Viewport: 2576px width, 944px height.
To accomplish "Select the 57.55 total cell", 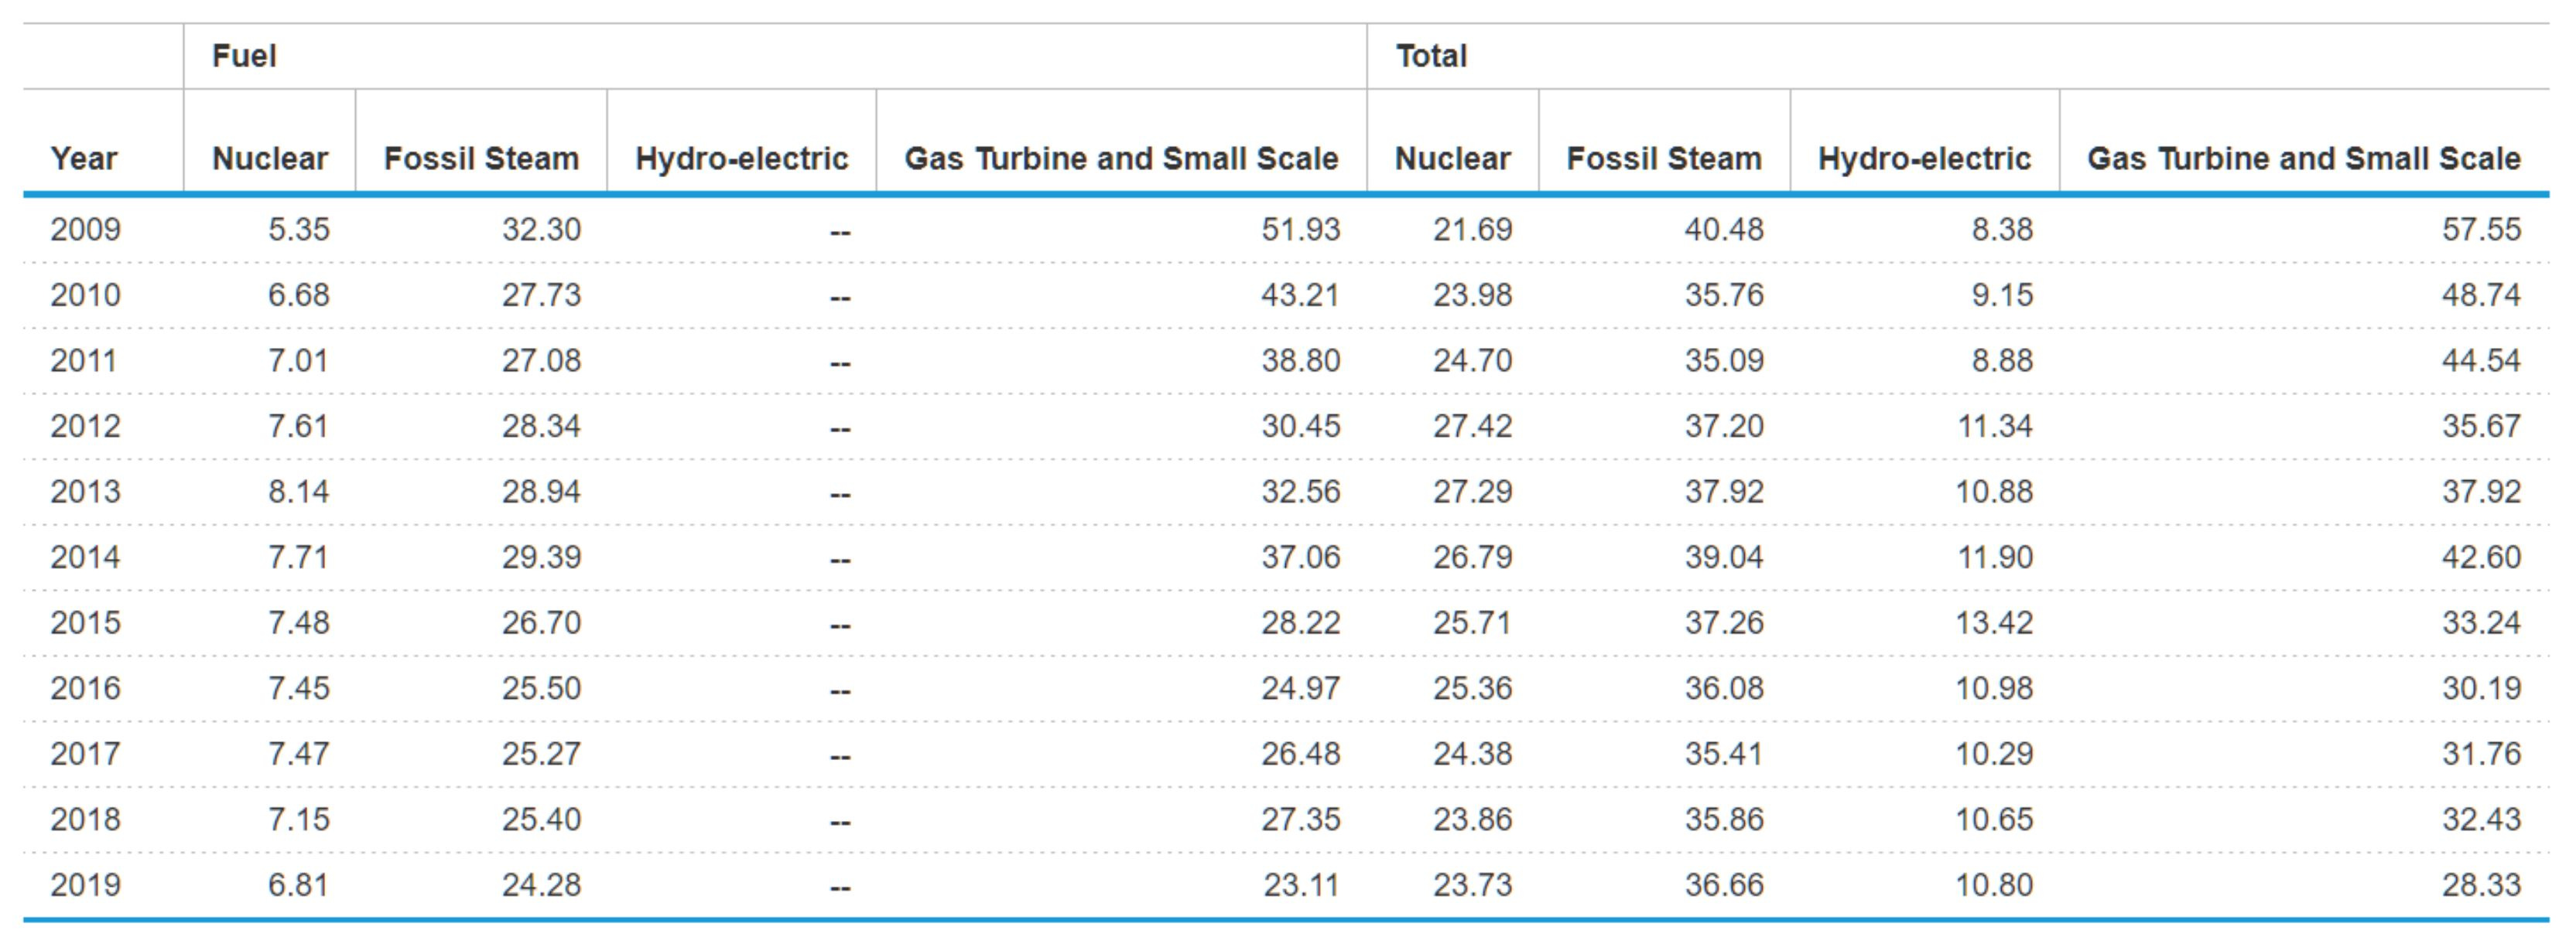I will [x=2481, y=230].
